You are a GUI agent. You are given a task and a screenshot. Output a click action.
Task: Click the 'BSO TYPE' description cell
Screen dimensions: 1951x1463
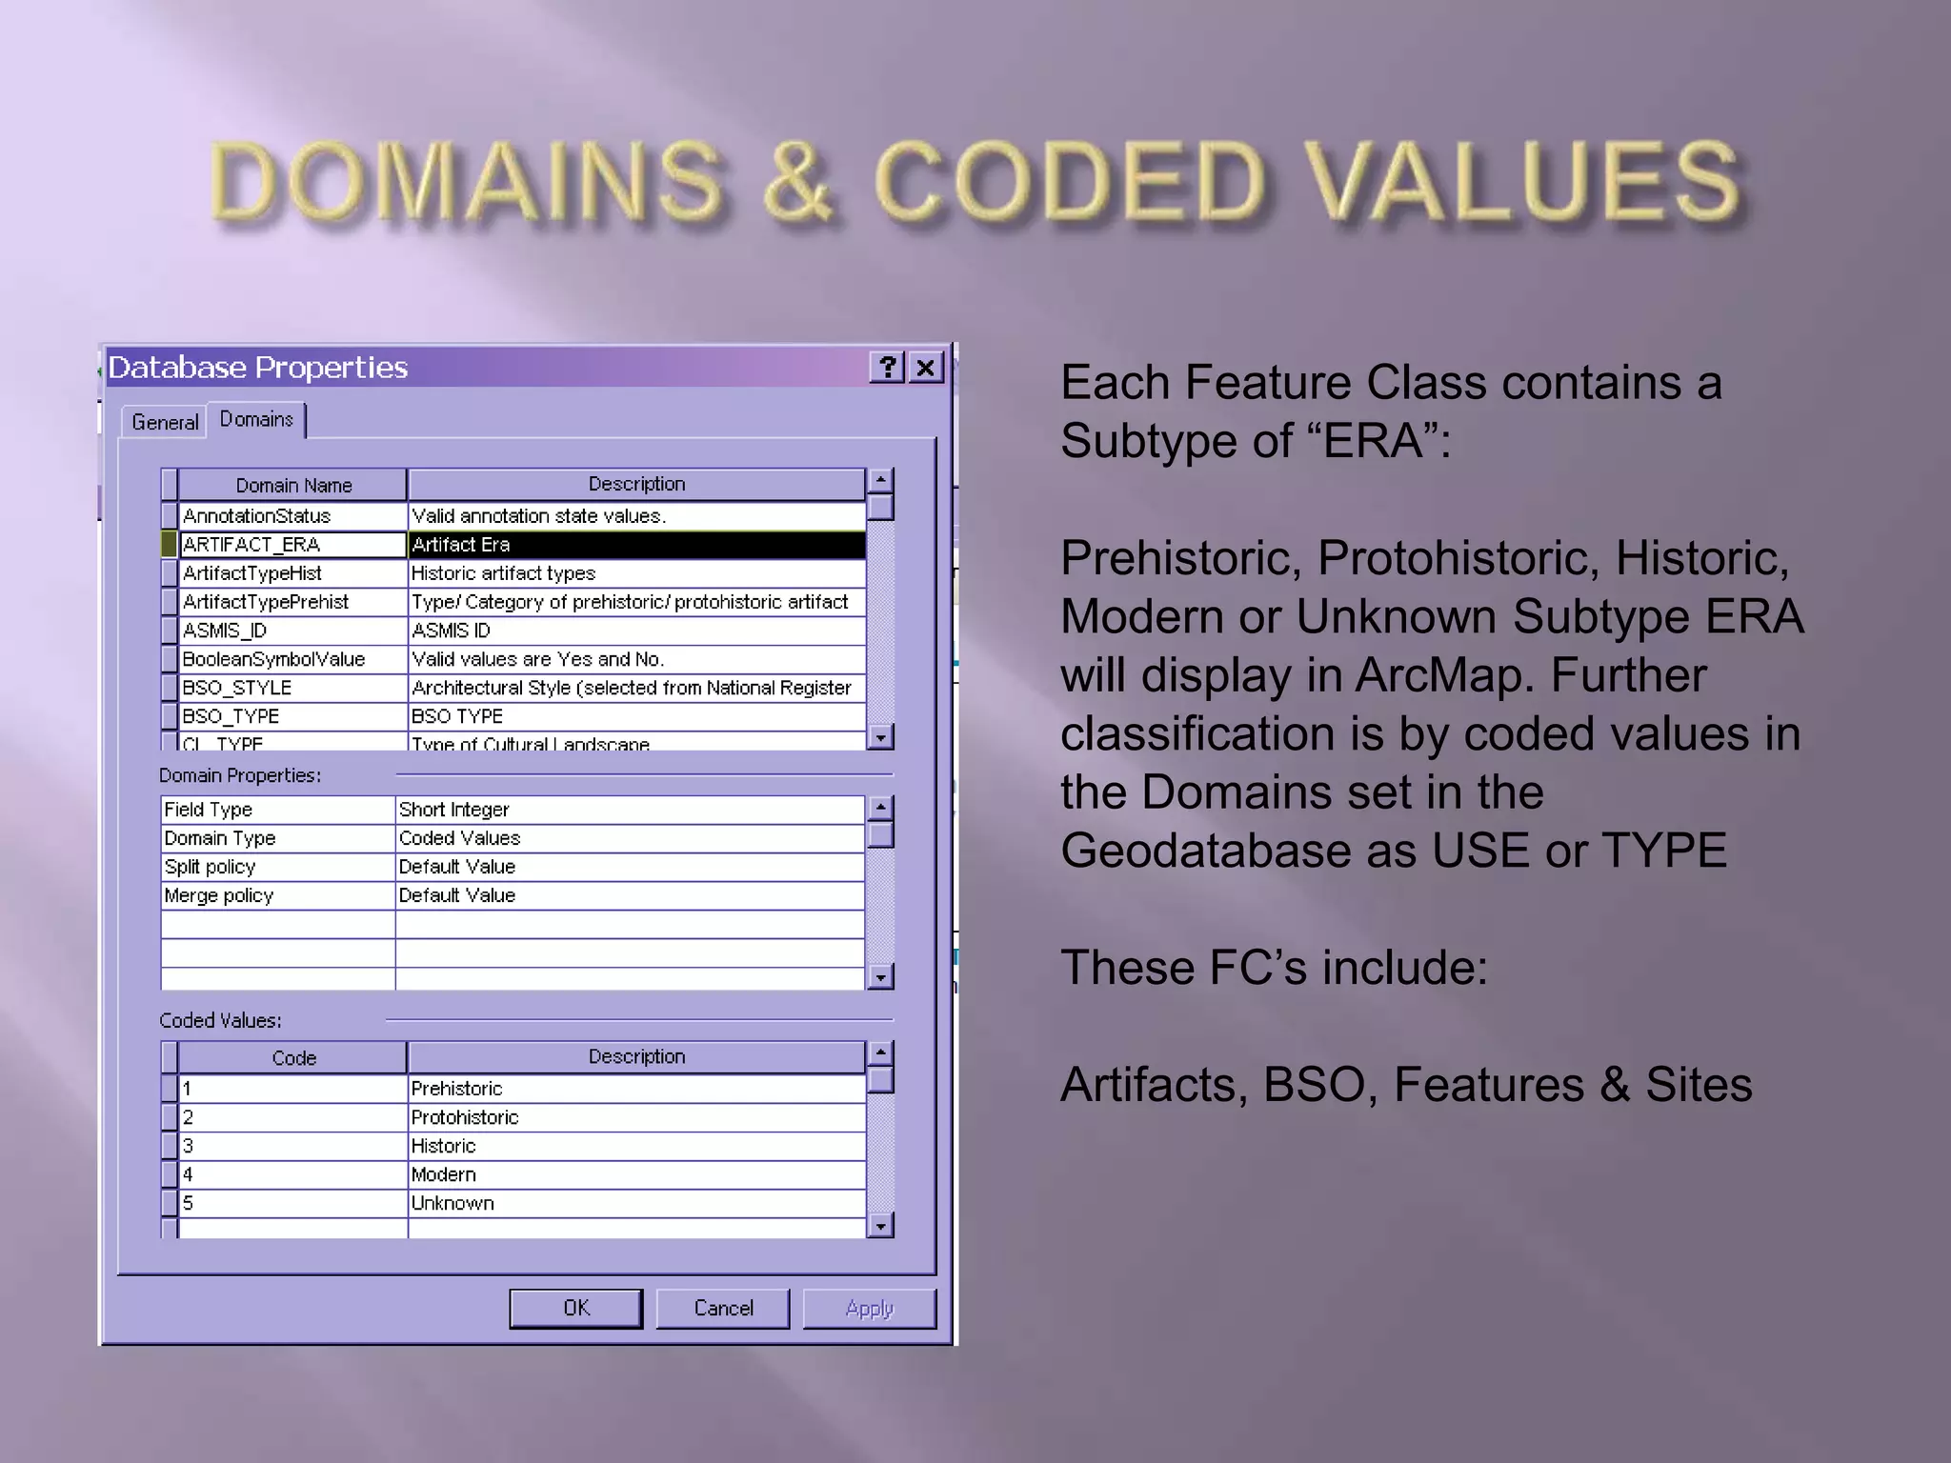(x=636, y=715)
